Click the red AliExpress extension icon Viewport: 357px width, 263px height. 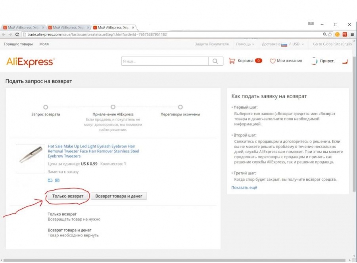(345, 34)
